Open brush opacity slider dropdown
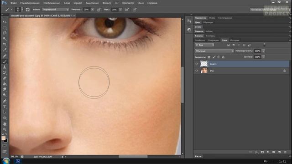This screenshot has height=164, width=292. pyautogui.click(x=93, y=10)
